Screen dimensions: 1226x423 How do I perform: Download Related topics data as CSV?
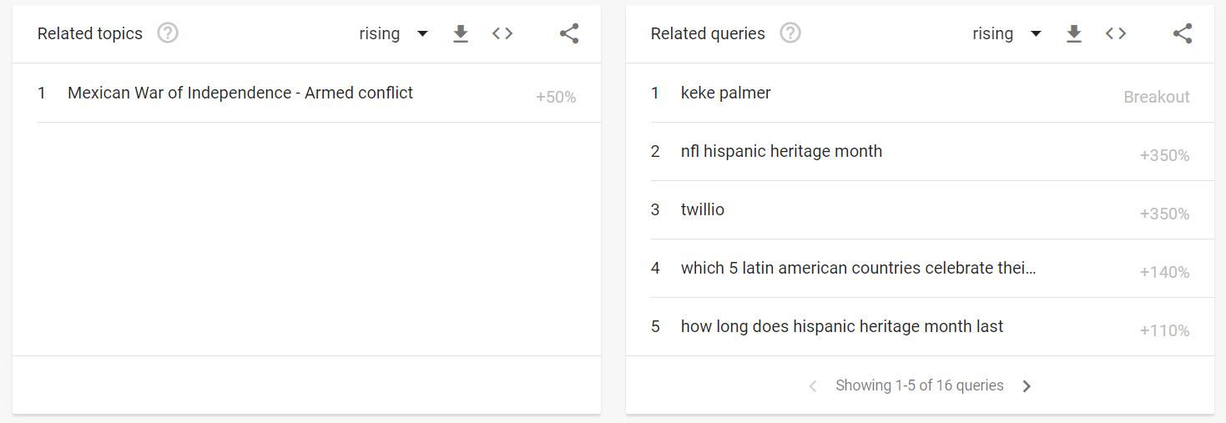point(461,33)
